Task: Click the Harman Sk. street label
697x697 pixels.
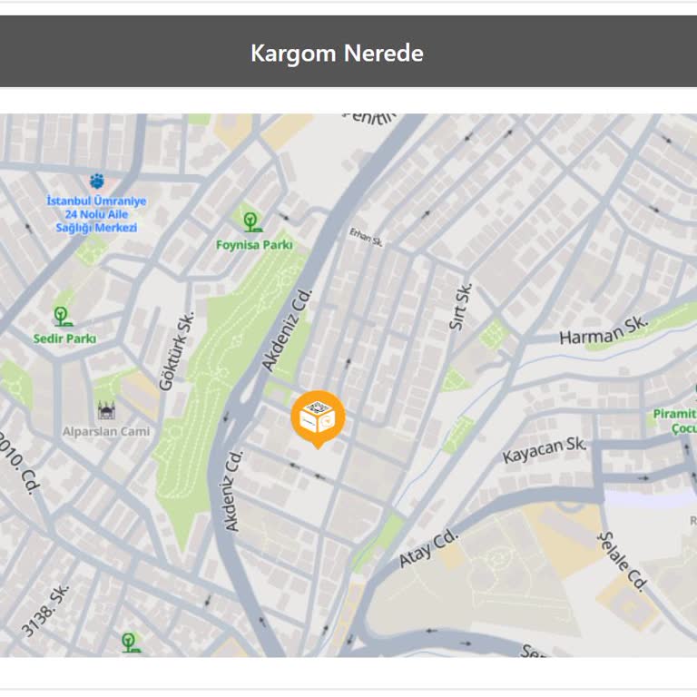Action: pos(604,330)
